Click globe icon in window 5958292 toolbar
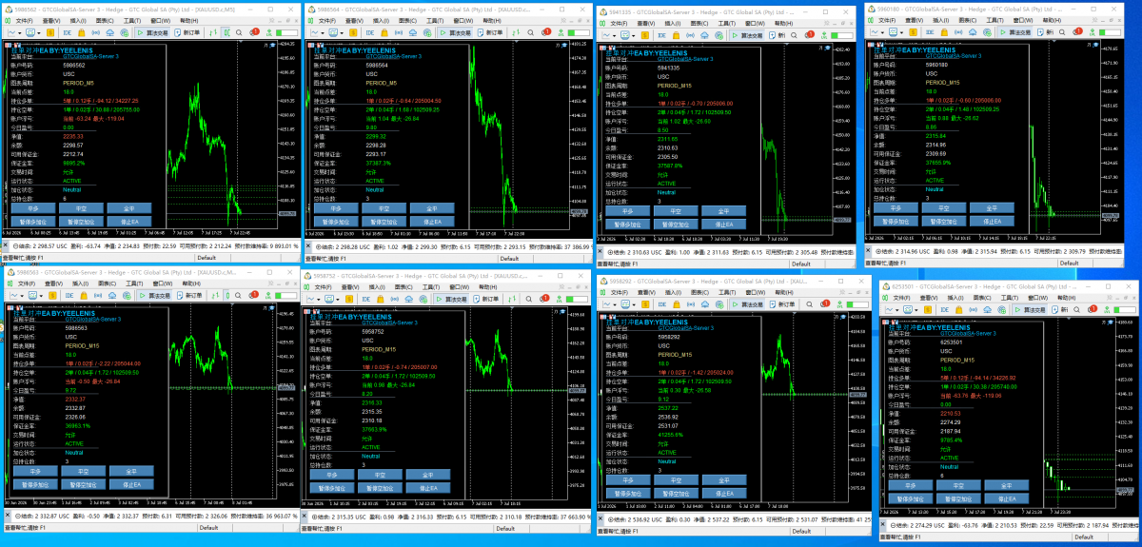Viewport: 1142px width, 547px height. click(x=720, y=304)
